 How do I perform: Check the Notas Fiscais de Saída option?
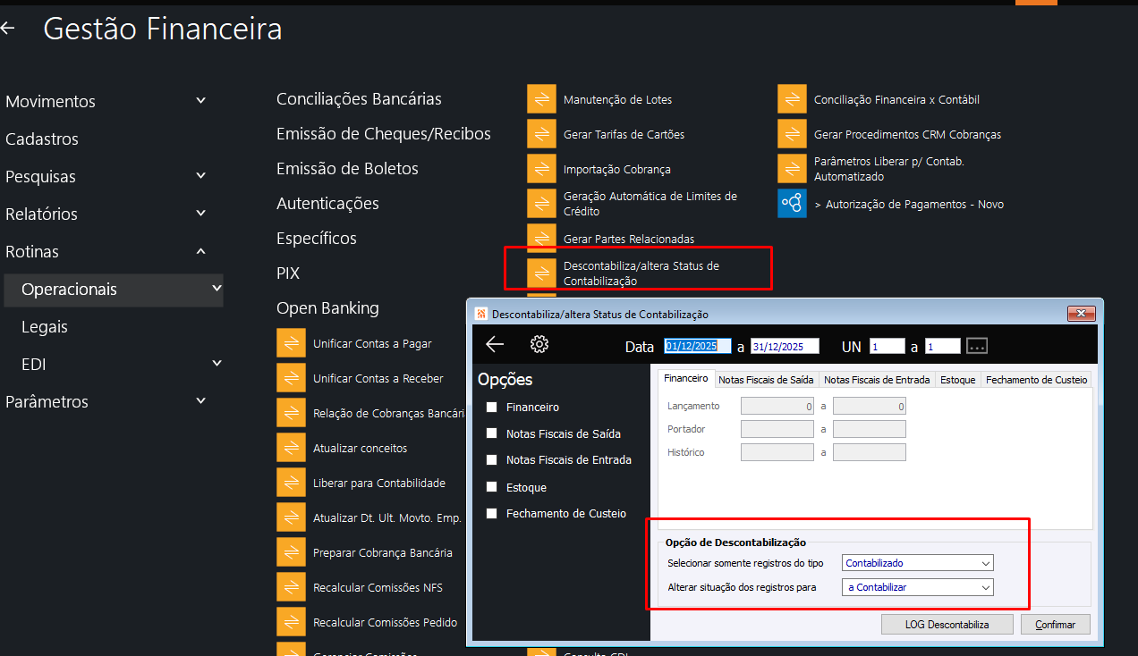click(491, 433)
